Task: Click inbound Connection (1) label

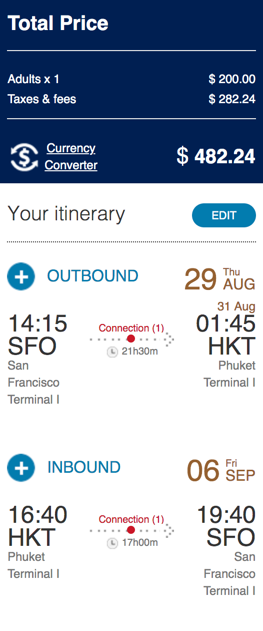Action: (131, 519)
